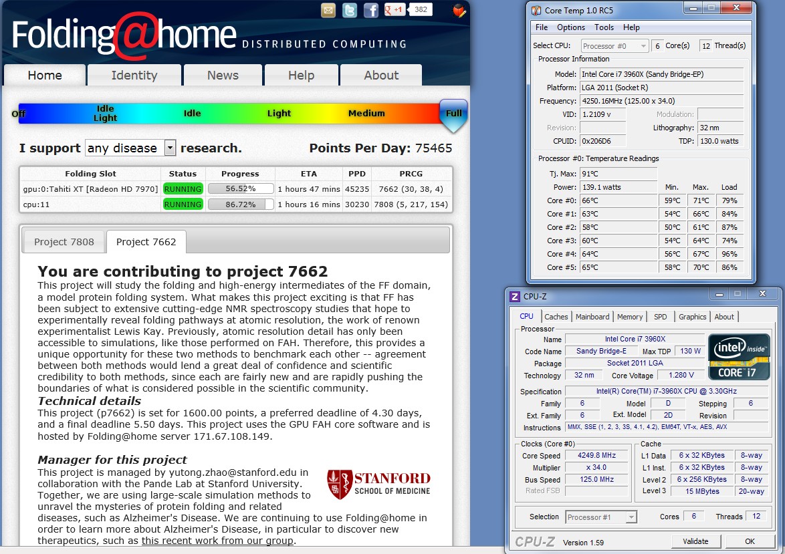This screenshot has height=554, width=785.
Task: Switch to Project 7808 tab
Action: coord(64,242)
